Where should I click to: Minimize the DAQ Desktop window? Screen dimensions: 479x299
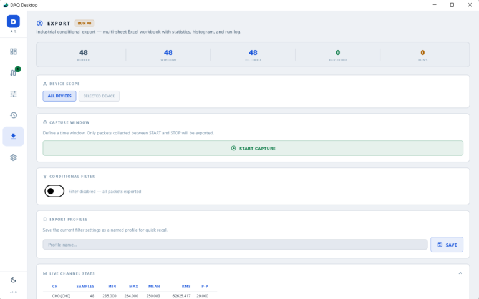(x=434, y=5)
